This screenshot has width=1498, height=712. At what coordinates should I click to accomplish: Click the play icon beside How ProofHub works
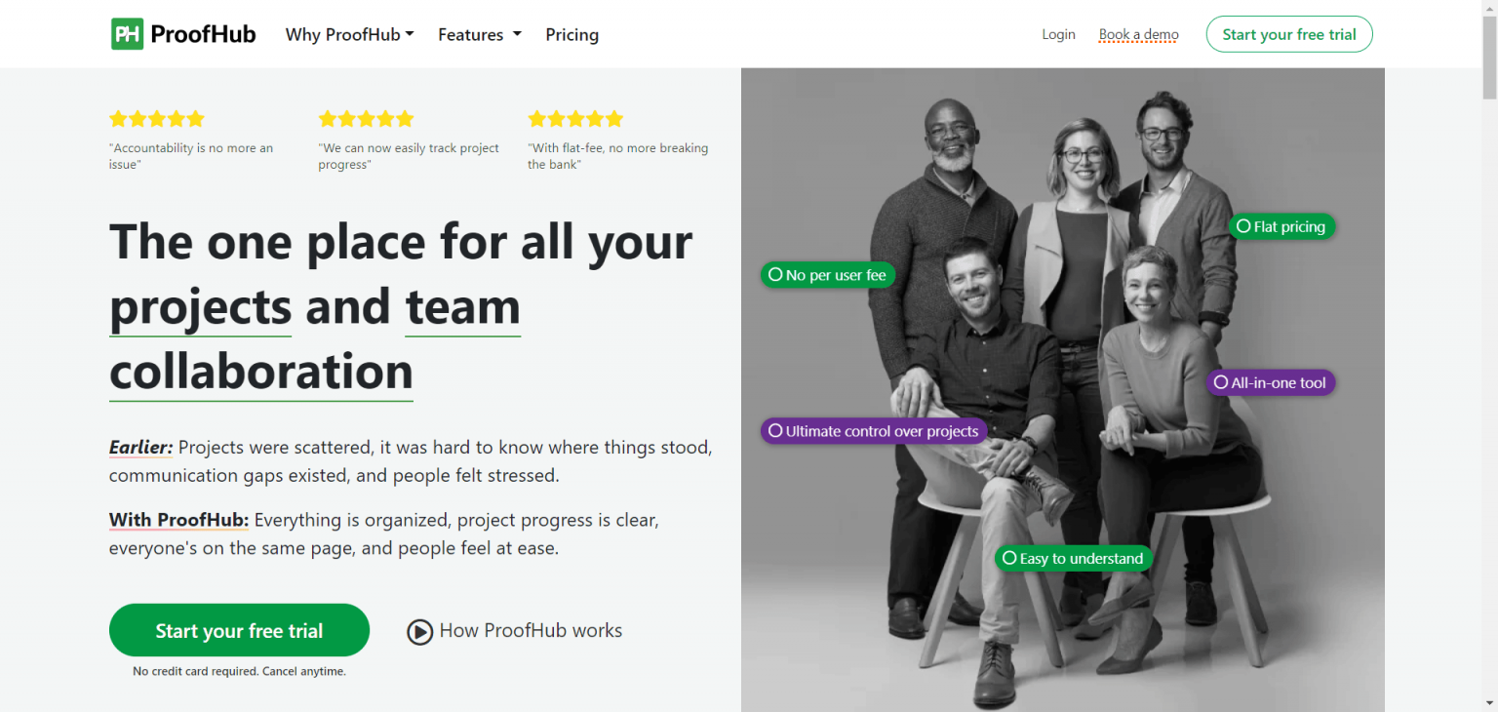[419, 631]
